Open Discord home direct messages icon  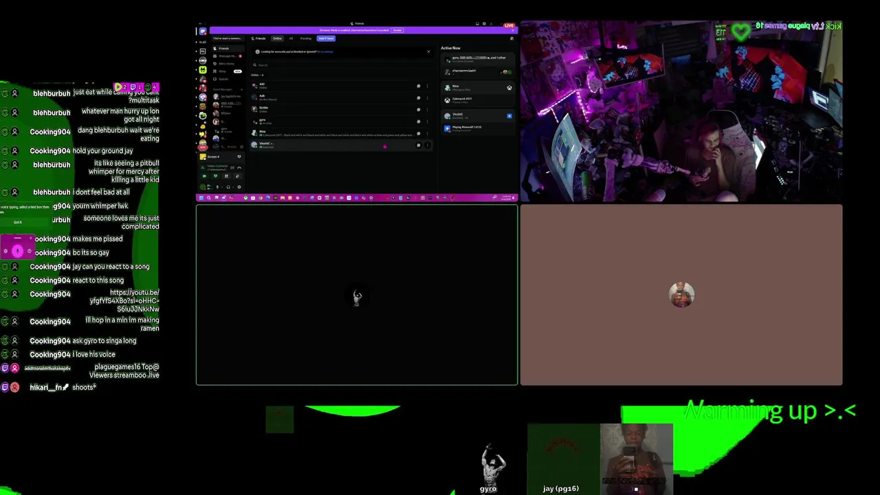(203, 32)
